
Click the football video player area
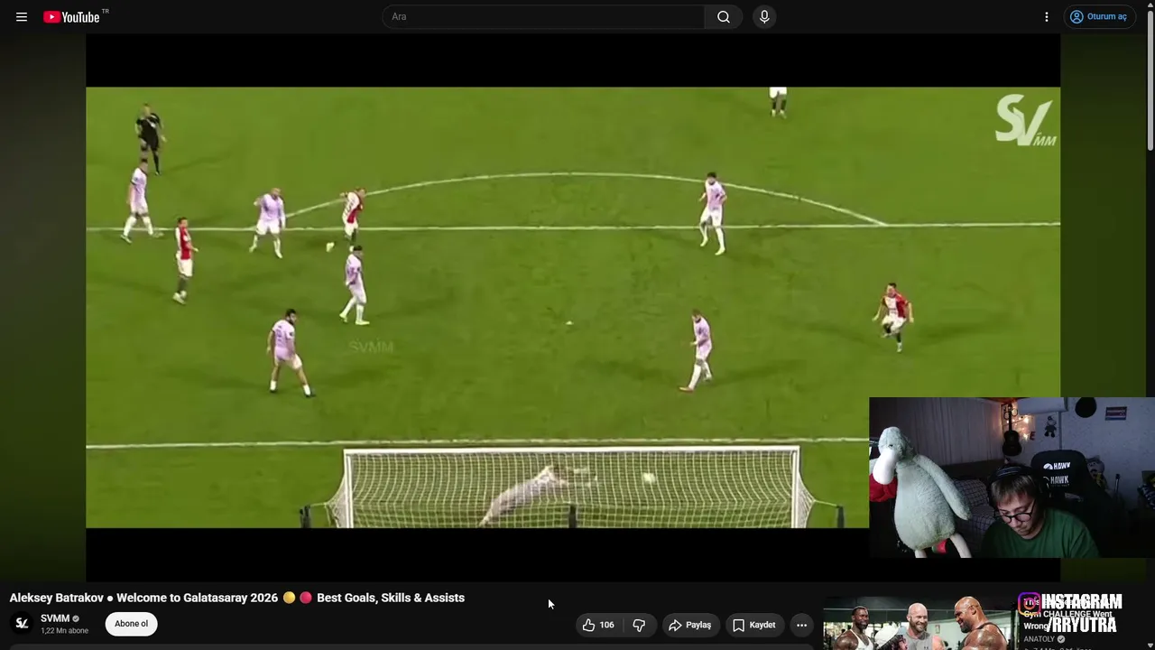(573, 307)
